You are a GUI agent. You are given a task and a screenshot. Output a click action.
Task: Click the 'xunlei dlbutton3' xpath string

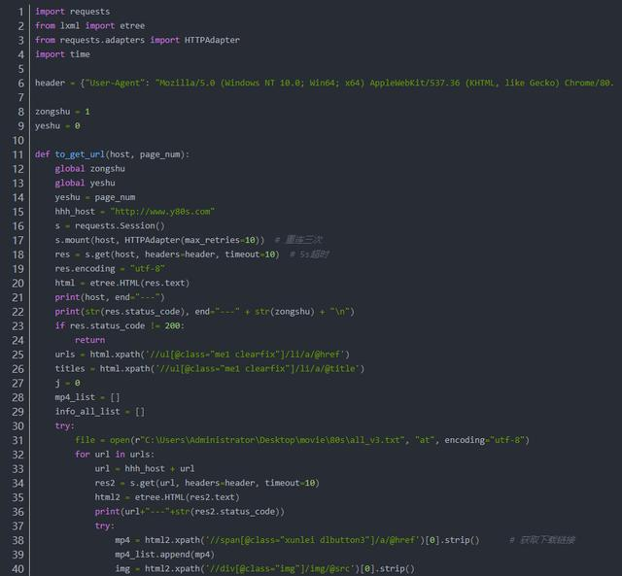[312, 540]
